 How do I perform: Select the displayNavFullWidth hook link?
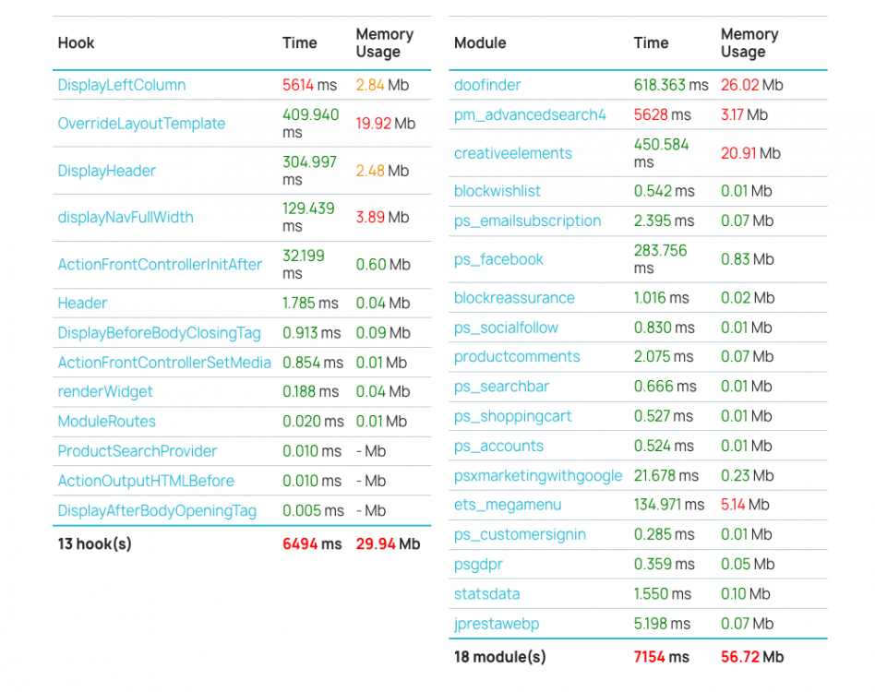[x=126, y=217]
